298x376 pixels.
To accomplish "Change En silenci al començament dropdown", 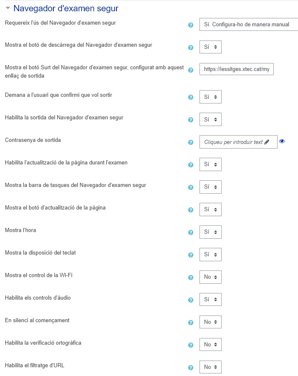I will pyautogui.click(x=210, y=322).
